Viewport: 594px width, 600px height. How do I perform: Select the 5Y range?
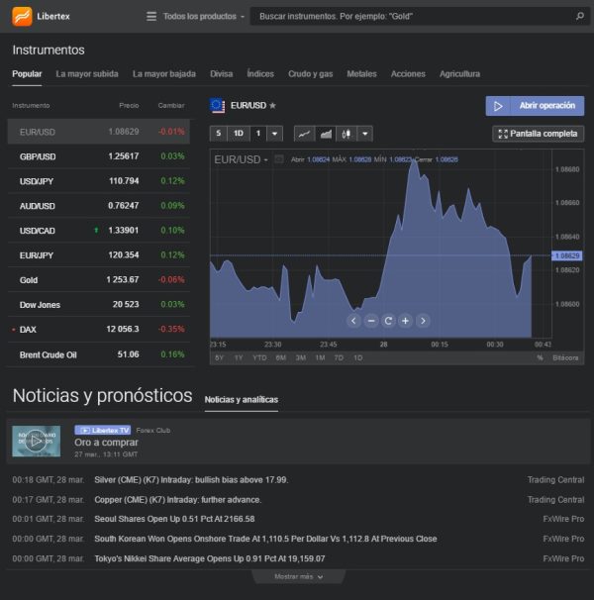pyautogui.click(x=219, y=357)
